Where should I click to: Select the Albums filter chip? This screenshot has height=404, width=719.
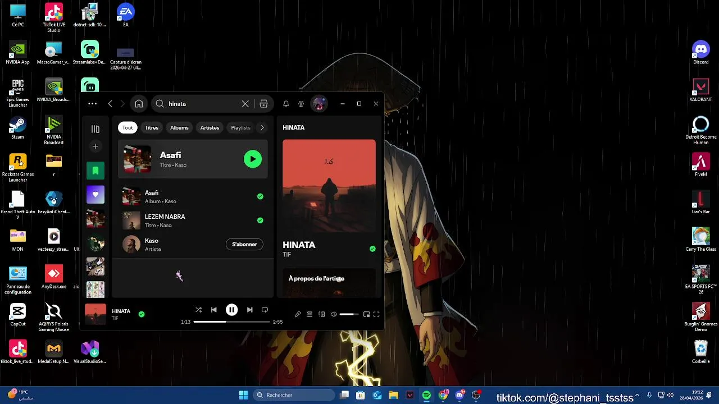tap(179, 128)
